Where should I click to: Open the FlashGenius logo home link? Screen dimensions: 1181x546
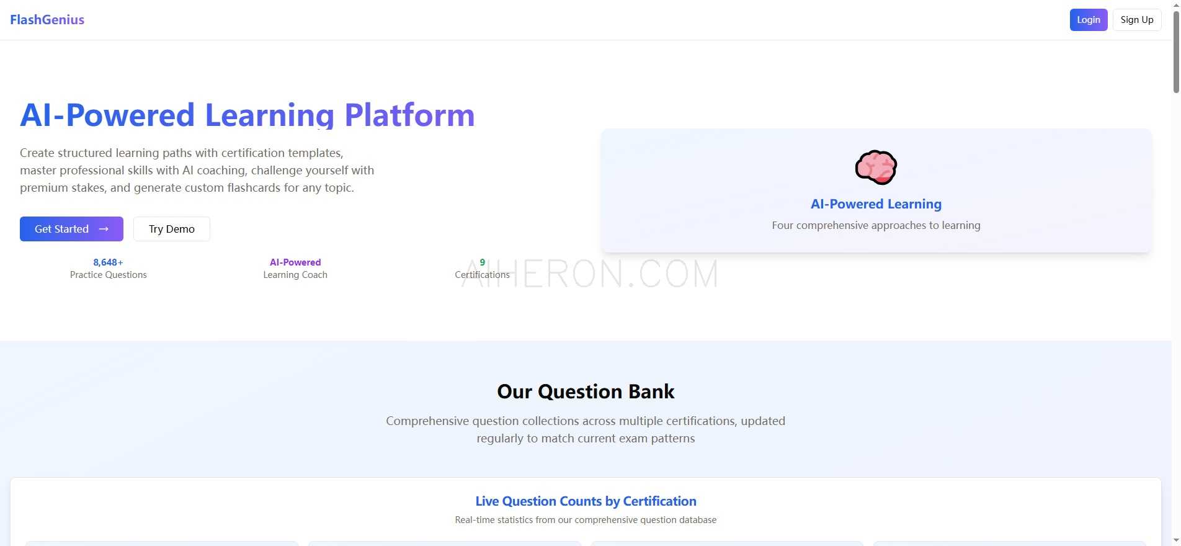point(47,20)
